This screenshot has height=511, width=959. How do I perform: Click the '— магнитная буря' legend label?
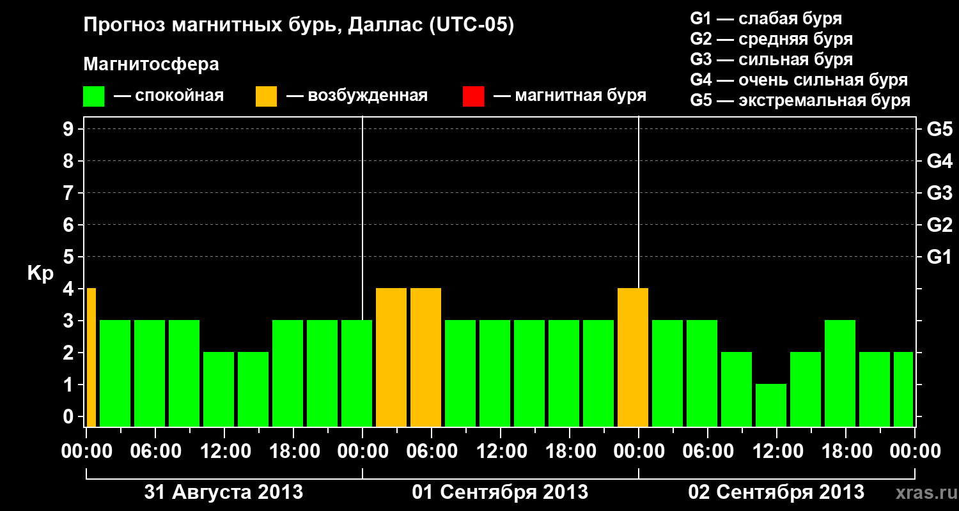570,96
